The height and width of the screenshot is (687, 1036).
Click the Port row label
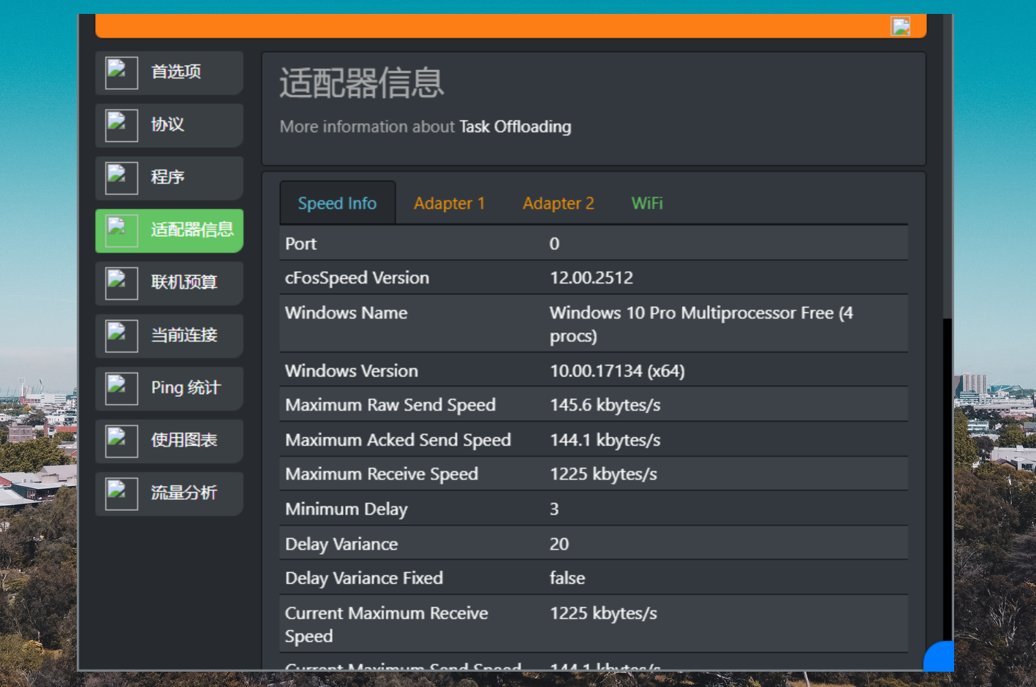coord(300,243)
